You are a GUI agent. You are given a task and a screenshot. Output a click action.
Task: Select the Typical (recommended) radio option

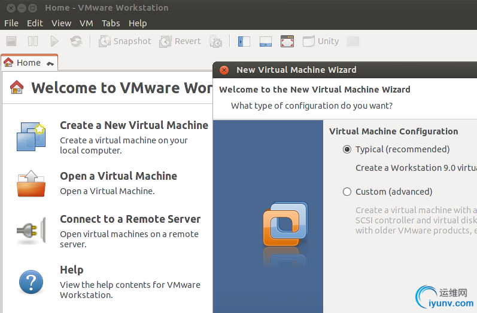347,149
